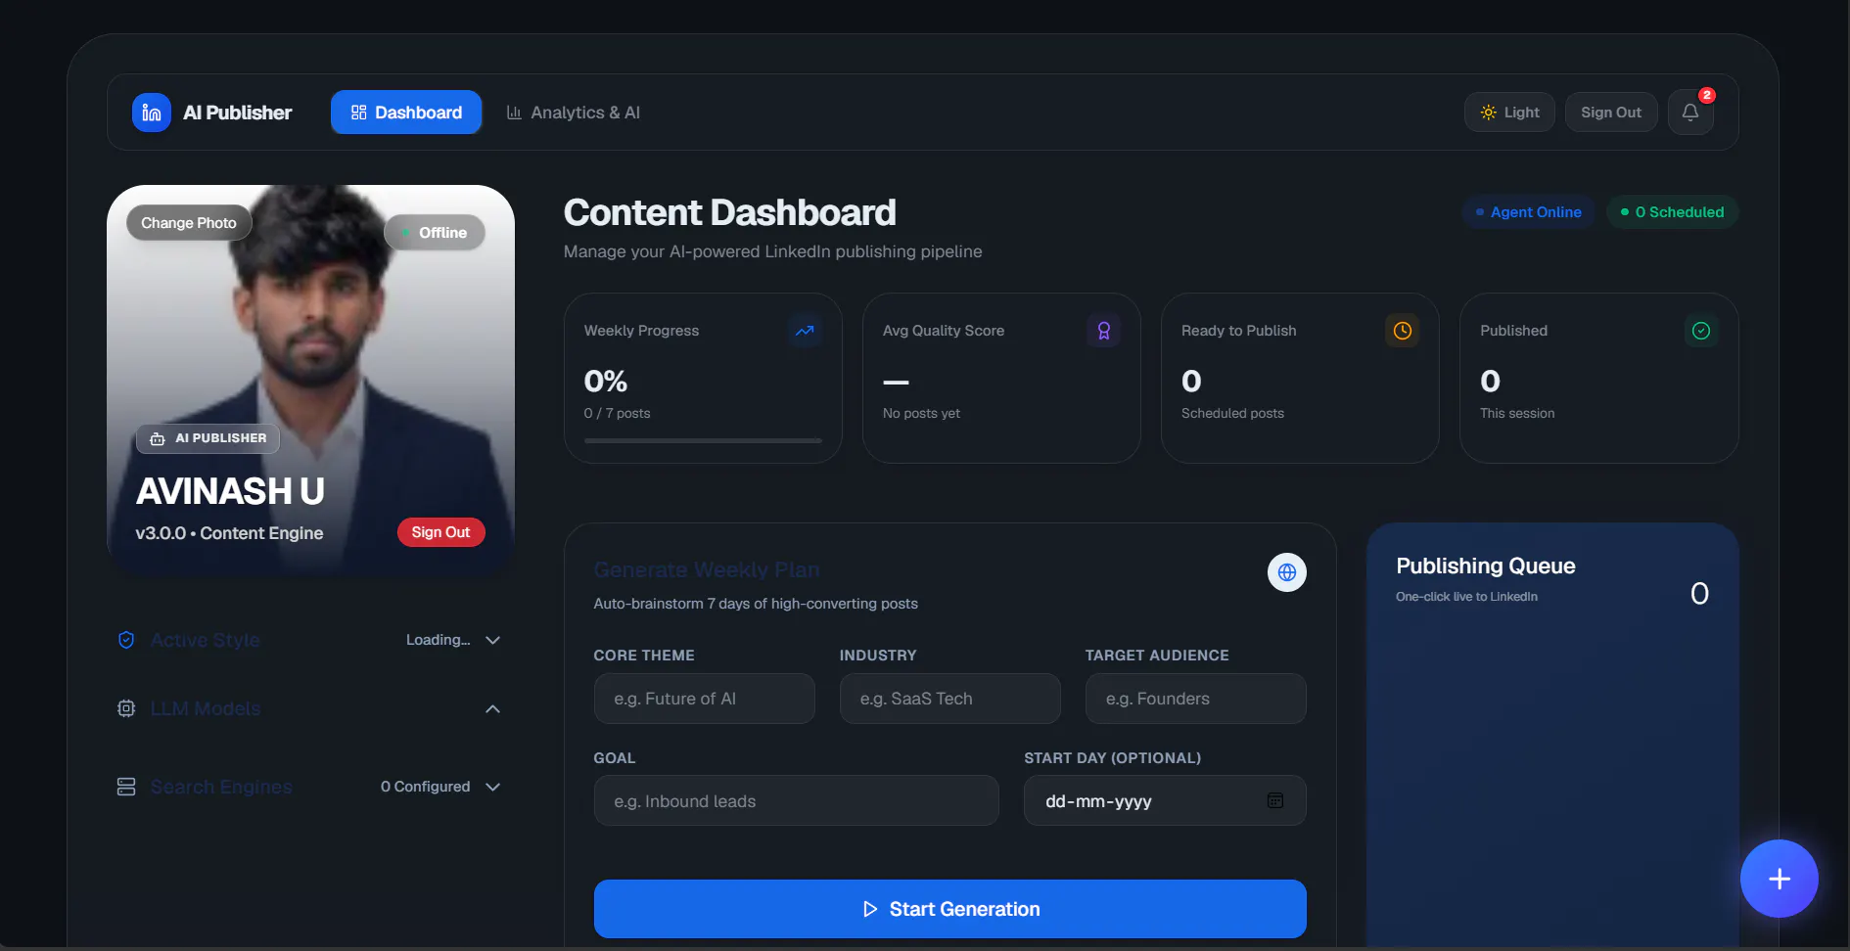Click the 'v3.0.0 • Content Engine' text

229,533
